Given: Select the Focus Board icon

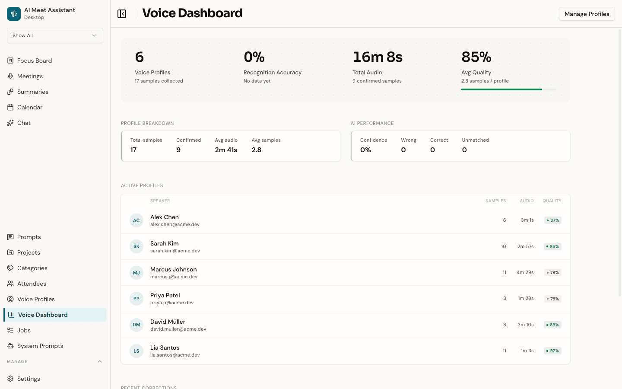Looking at the screenshot, I should (x=10, y=61).
